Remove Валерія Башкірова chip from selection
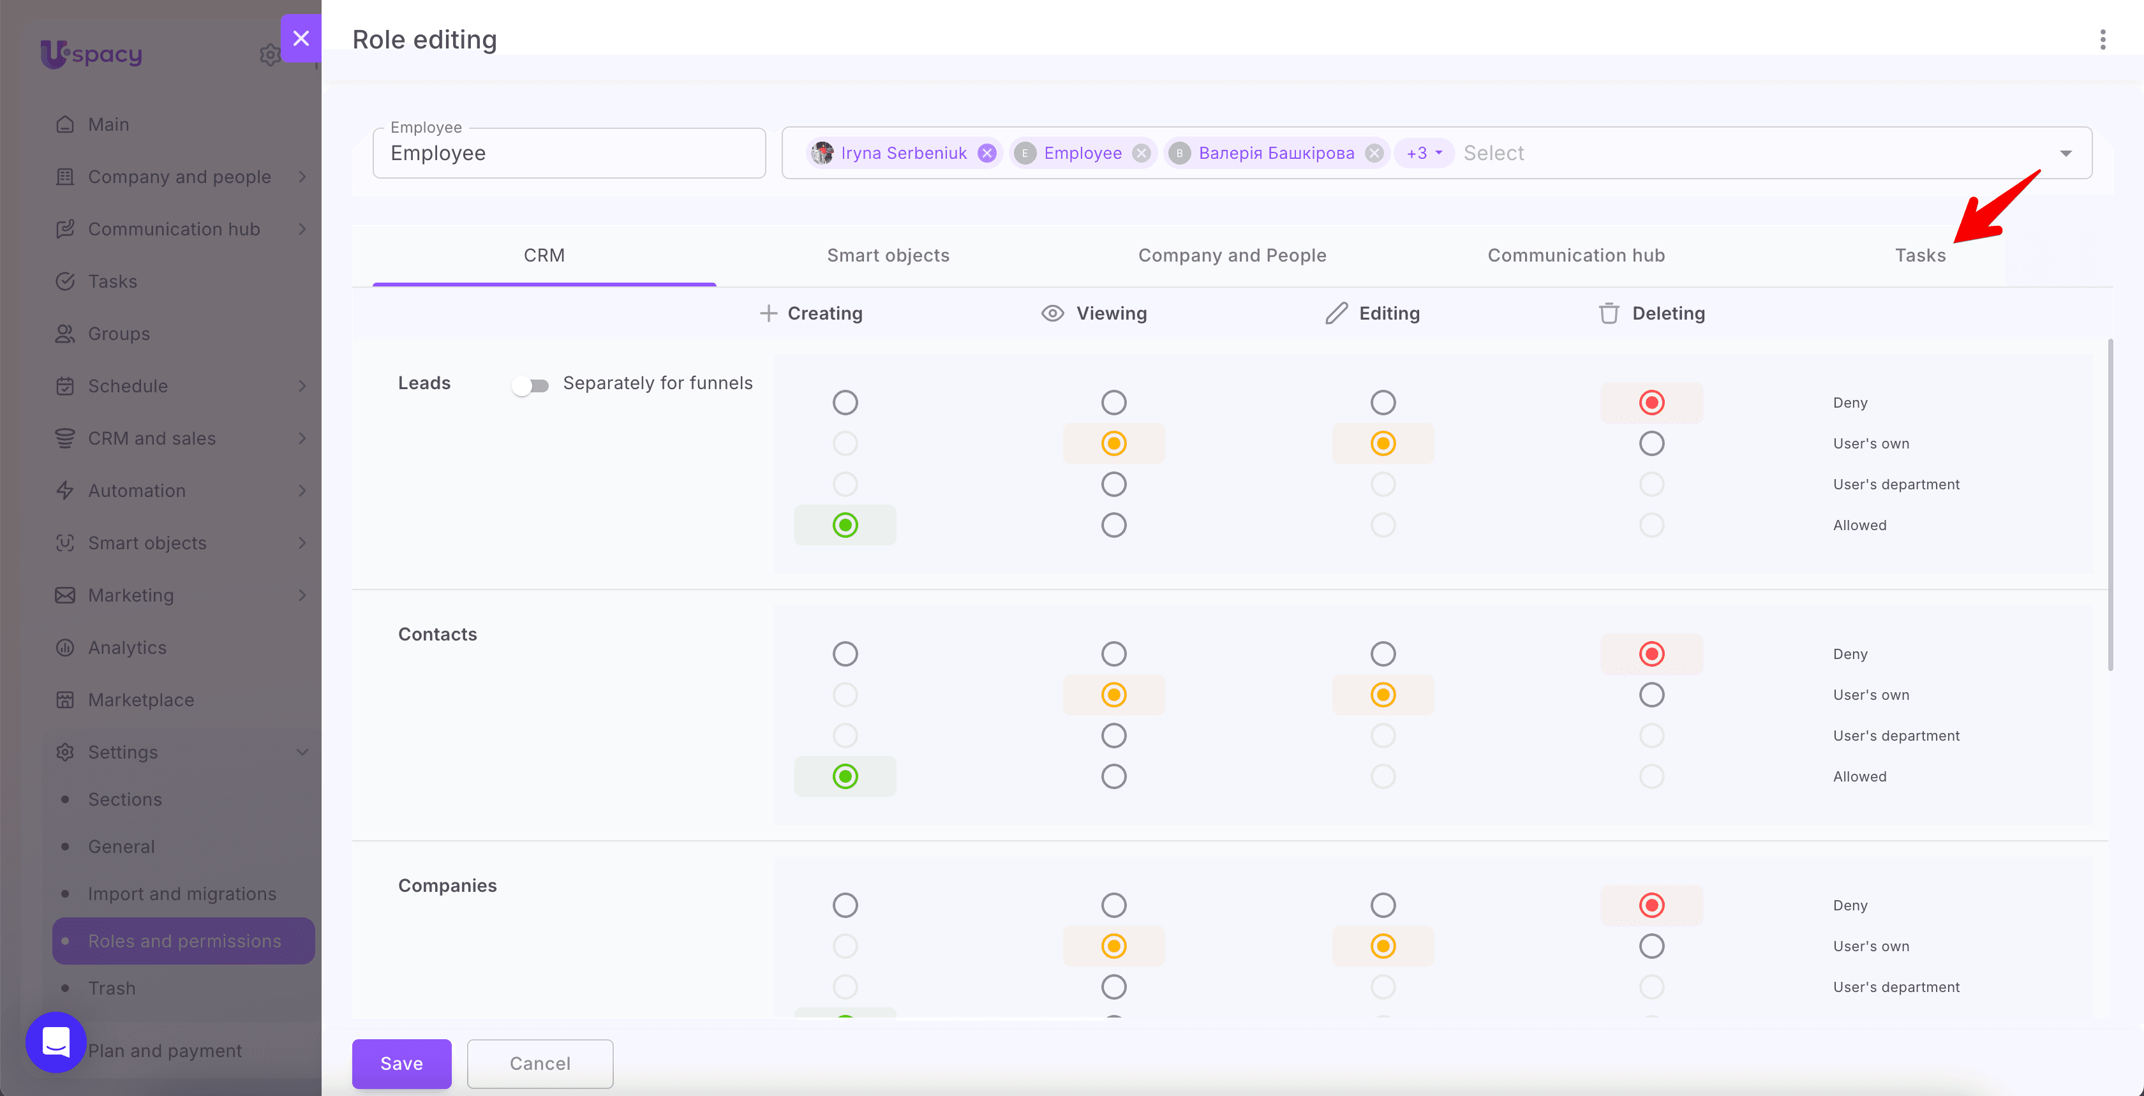 pos(1374,153)
